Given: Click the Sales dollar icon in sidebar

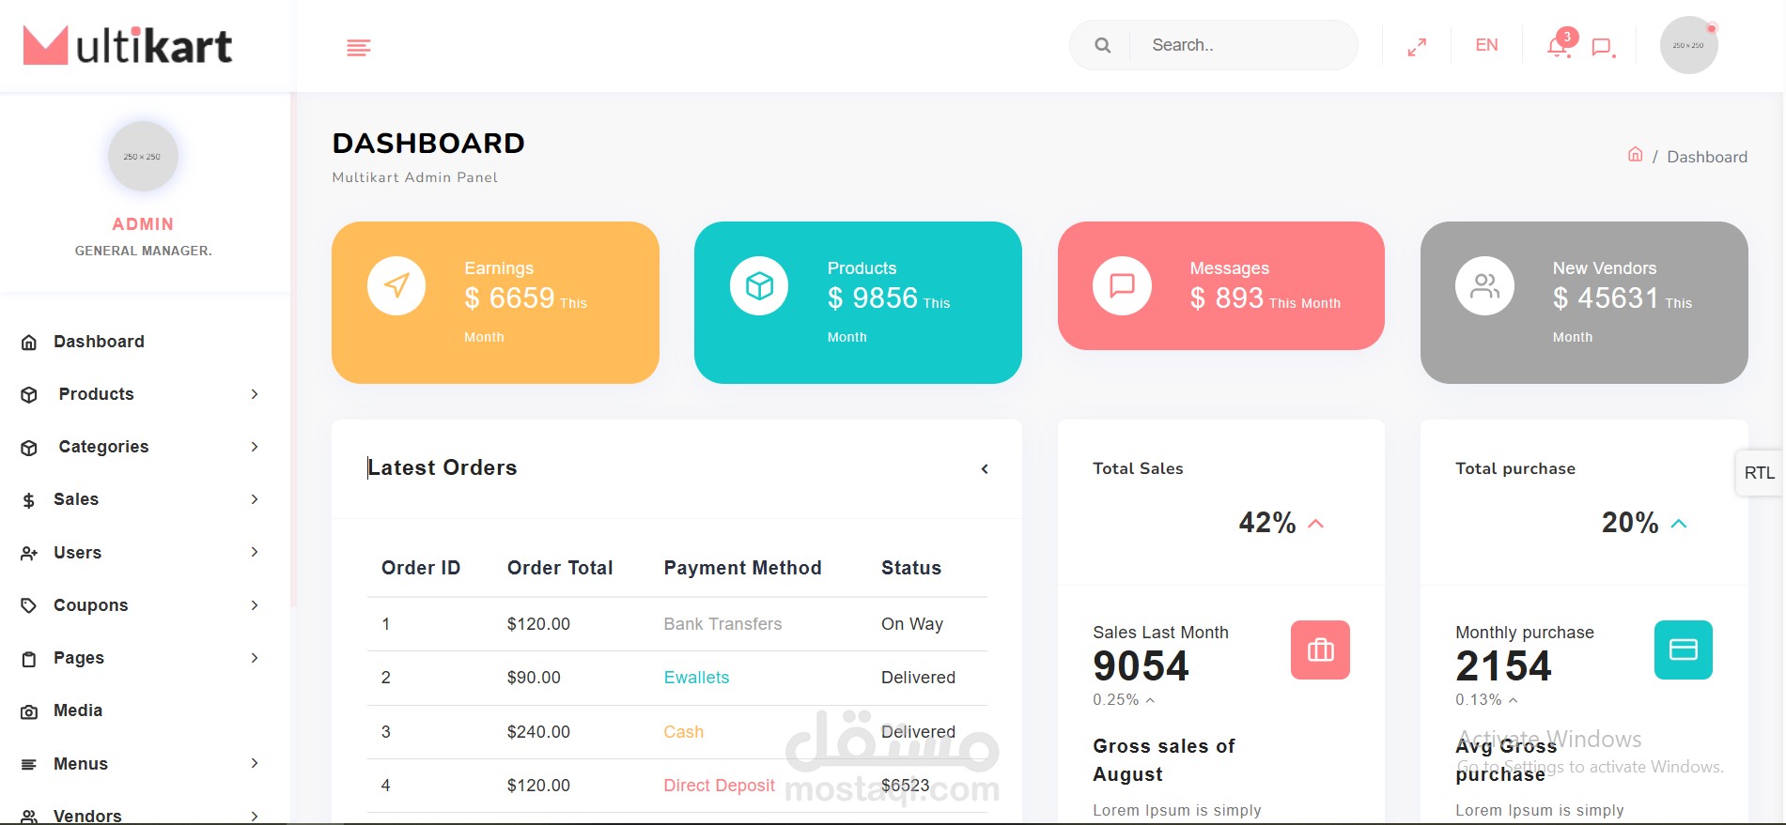Looking at the screenshot, I should pyautogui.click(x=29, y=500).
